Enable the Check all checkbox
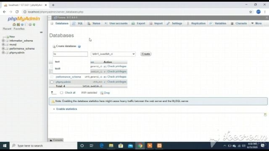 tap(61, 93)
